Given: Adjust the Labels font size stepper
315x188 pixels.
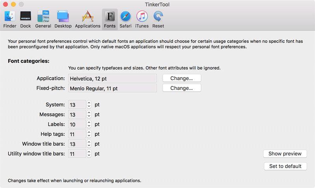Looking at the screenshot, I should [89, 124].
